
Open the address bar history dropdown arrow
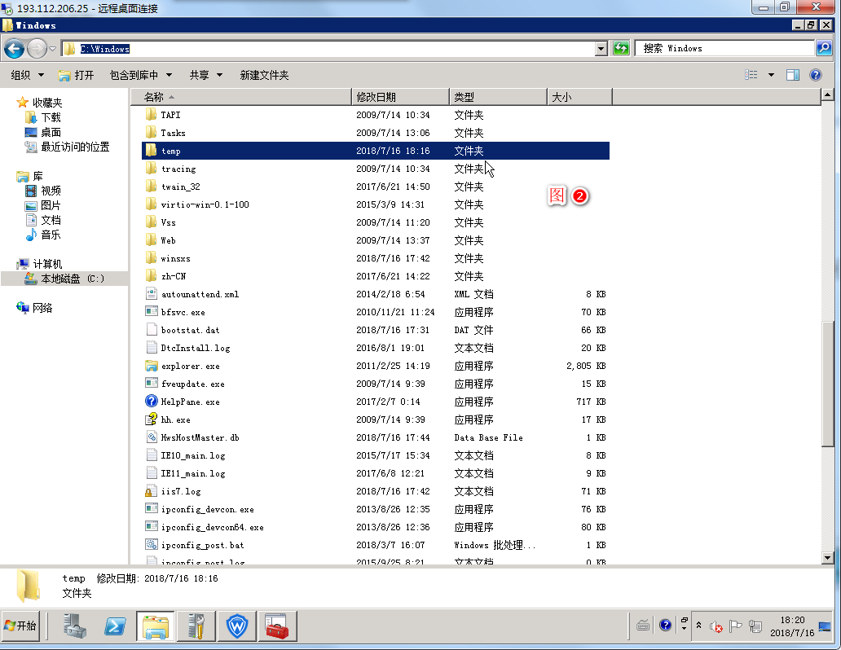[x=601, y=49]
